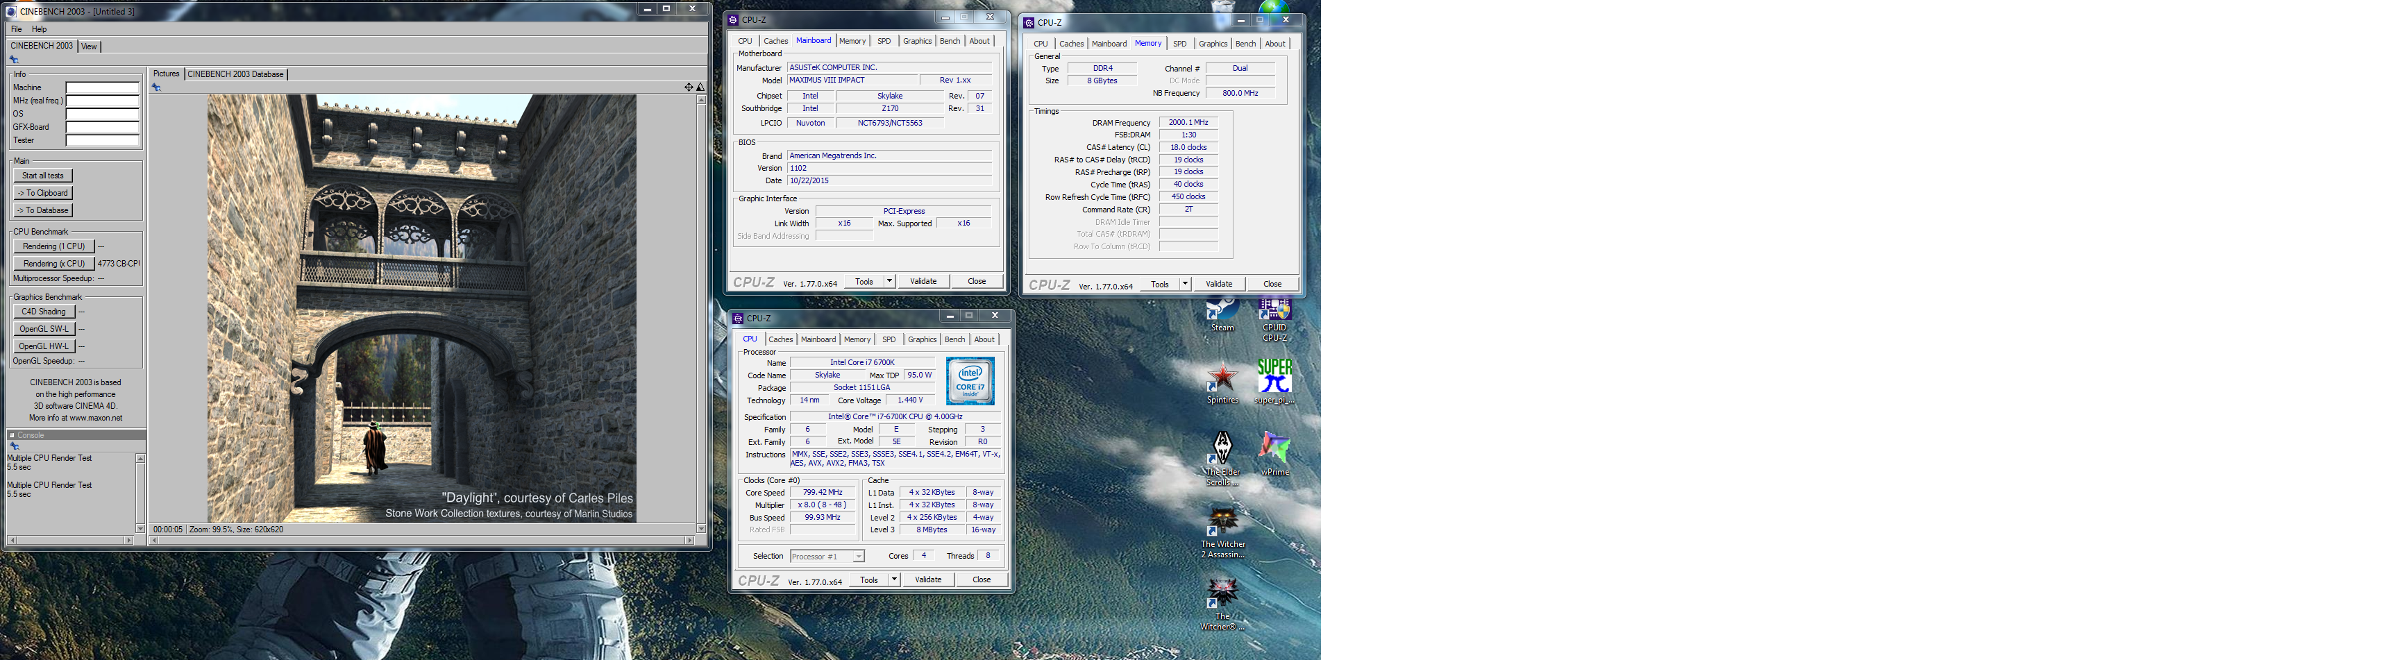Image resolution: width=2399 pixels, height=660 pixels.
Task: Click the Tools button in the bottom CPU-Z window
Action: 869,580
